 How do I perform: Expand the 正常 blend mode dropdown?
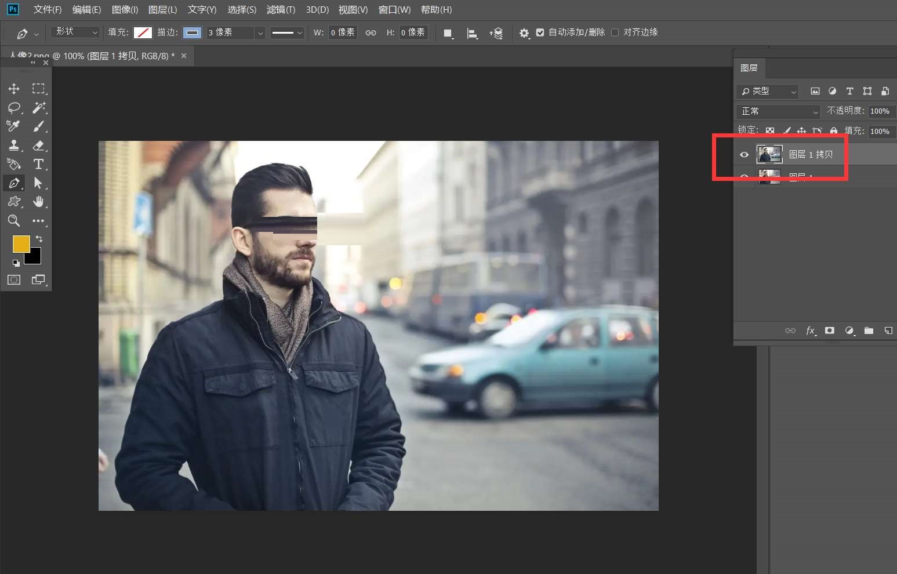[779, 111]
